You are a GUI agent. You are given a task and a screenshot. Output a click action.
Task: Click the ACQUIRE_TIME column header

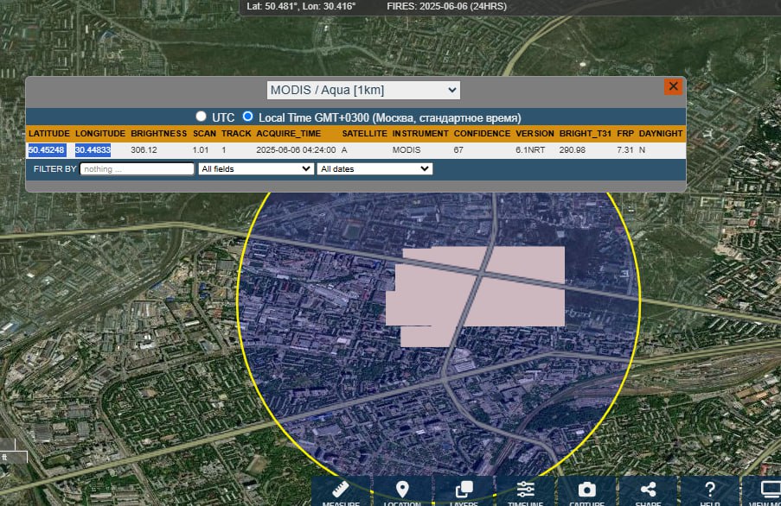[x=289, y=134]
